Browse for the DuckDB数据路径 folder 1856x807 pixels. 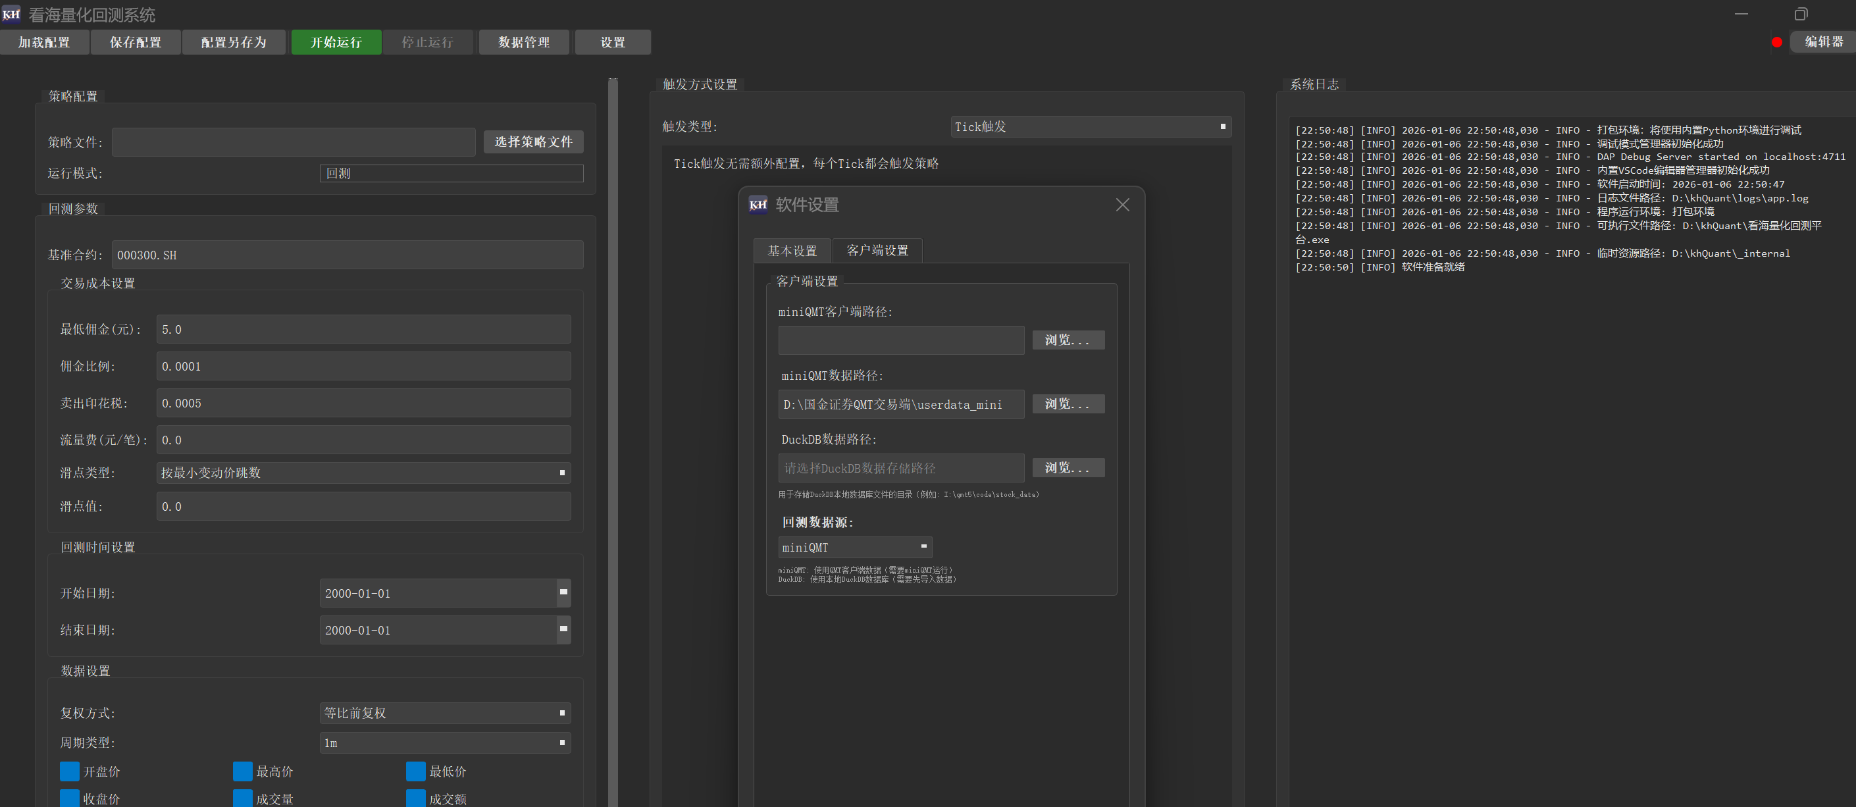pyautogui.click(x=1068, y=467)
